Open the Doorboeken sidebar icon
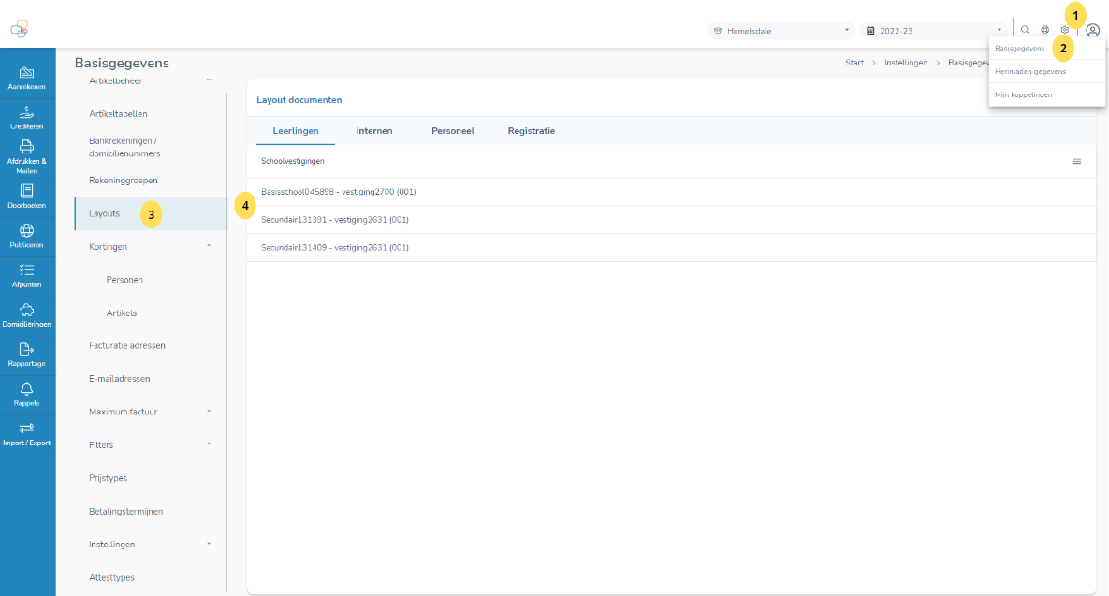 click(27, 191)
